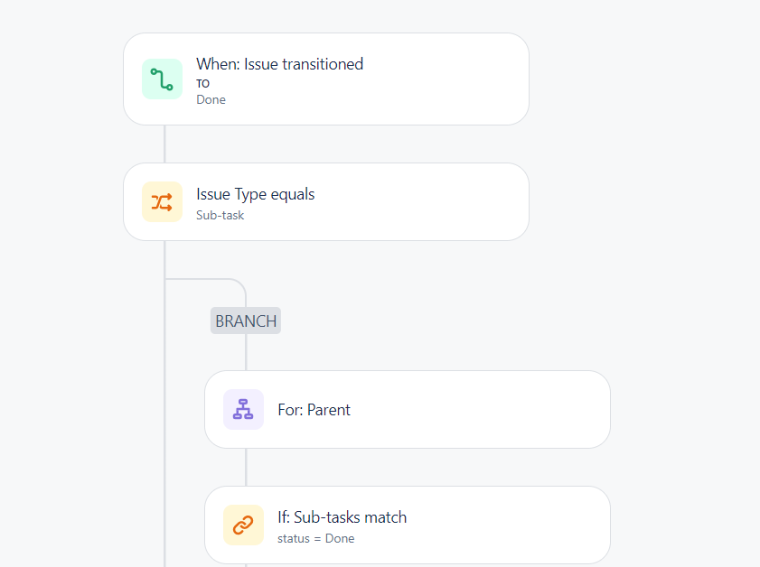Click the 'TO' label in the trigger card

203,83
